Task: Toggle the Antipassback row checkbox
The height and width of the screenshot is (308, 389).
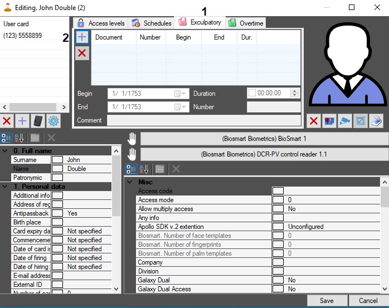Action: [x=57, y=213]
